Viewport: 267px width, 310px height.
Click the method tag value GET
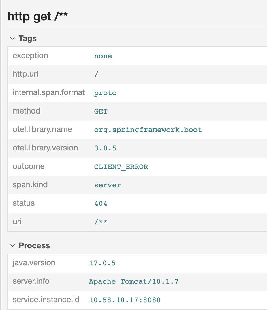[x=101, y=111]
